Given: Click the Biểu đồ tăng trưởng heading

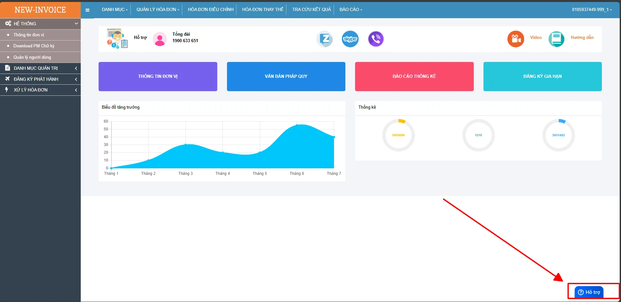Looking at the screenshot, I should [x=121, y=107].
